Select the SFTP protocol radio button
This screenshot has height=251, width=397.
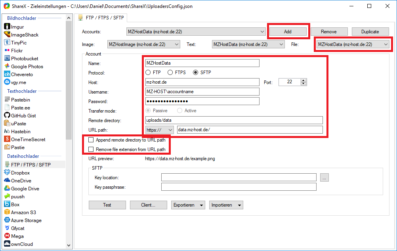coord(195,73)
